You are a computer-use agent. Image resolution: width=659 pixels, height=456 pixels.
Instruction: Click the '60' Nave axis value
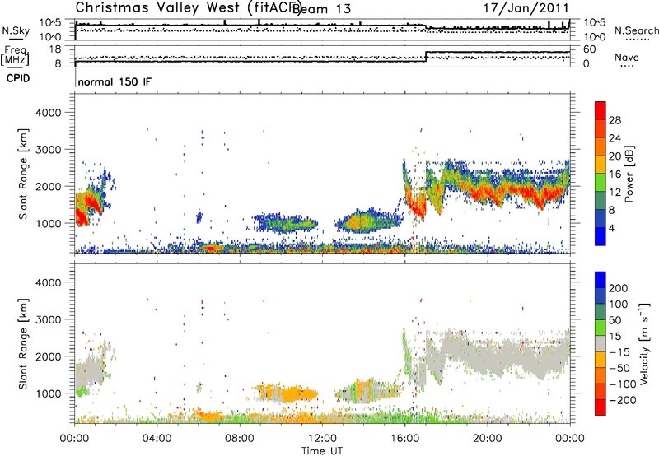(x=589, y=49)
